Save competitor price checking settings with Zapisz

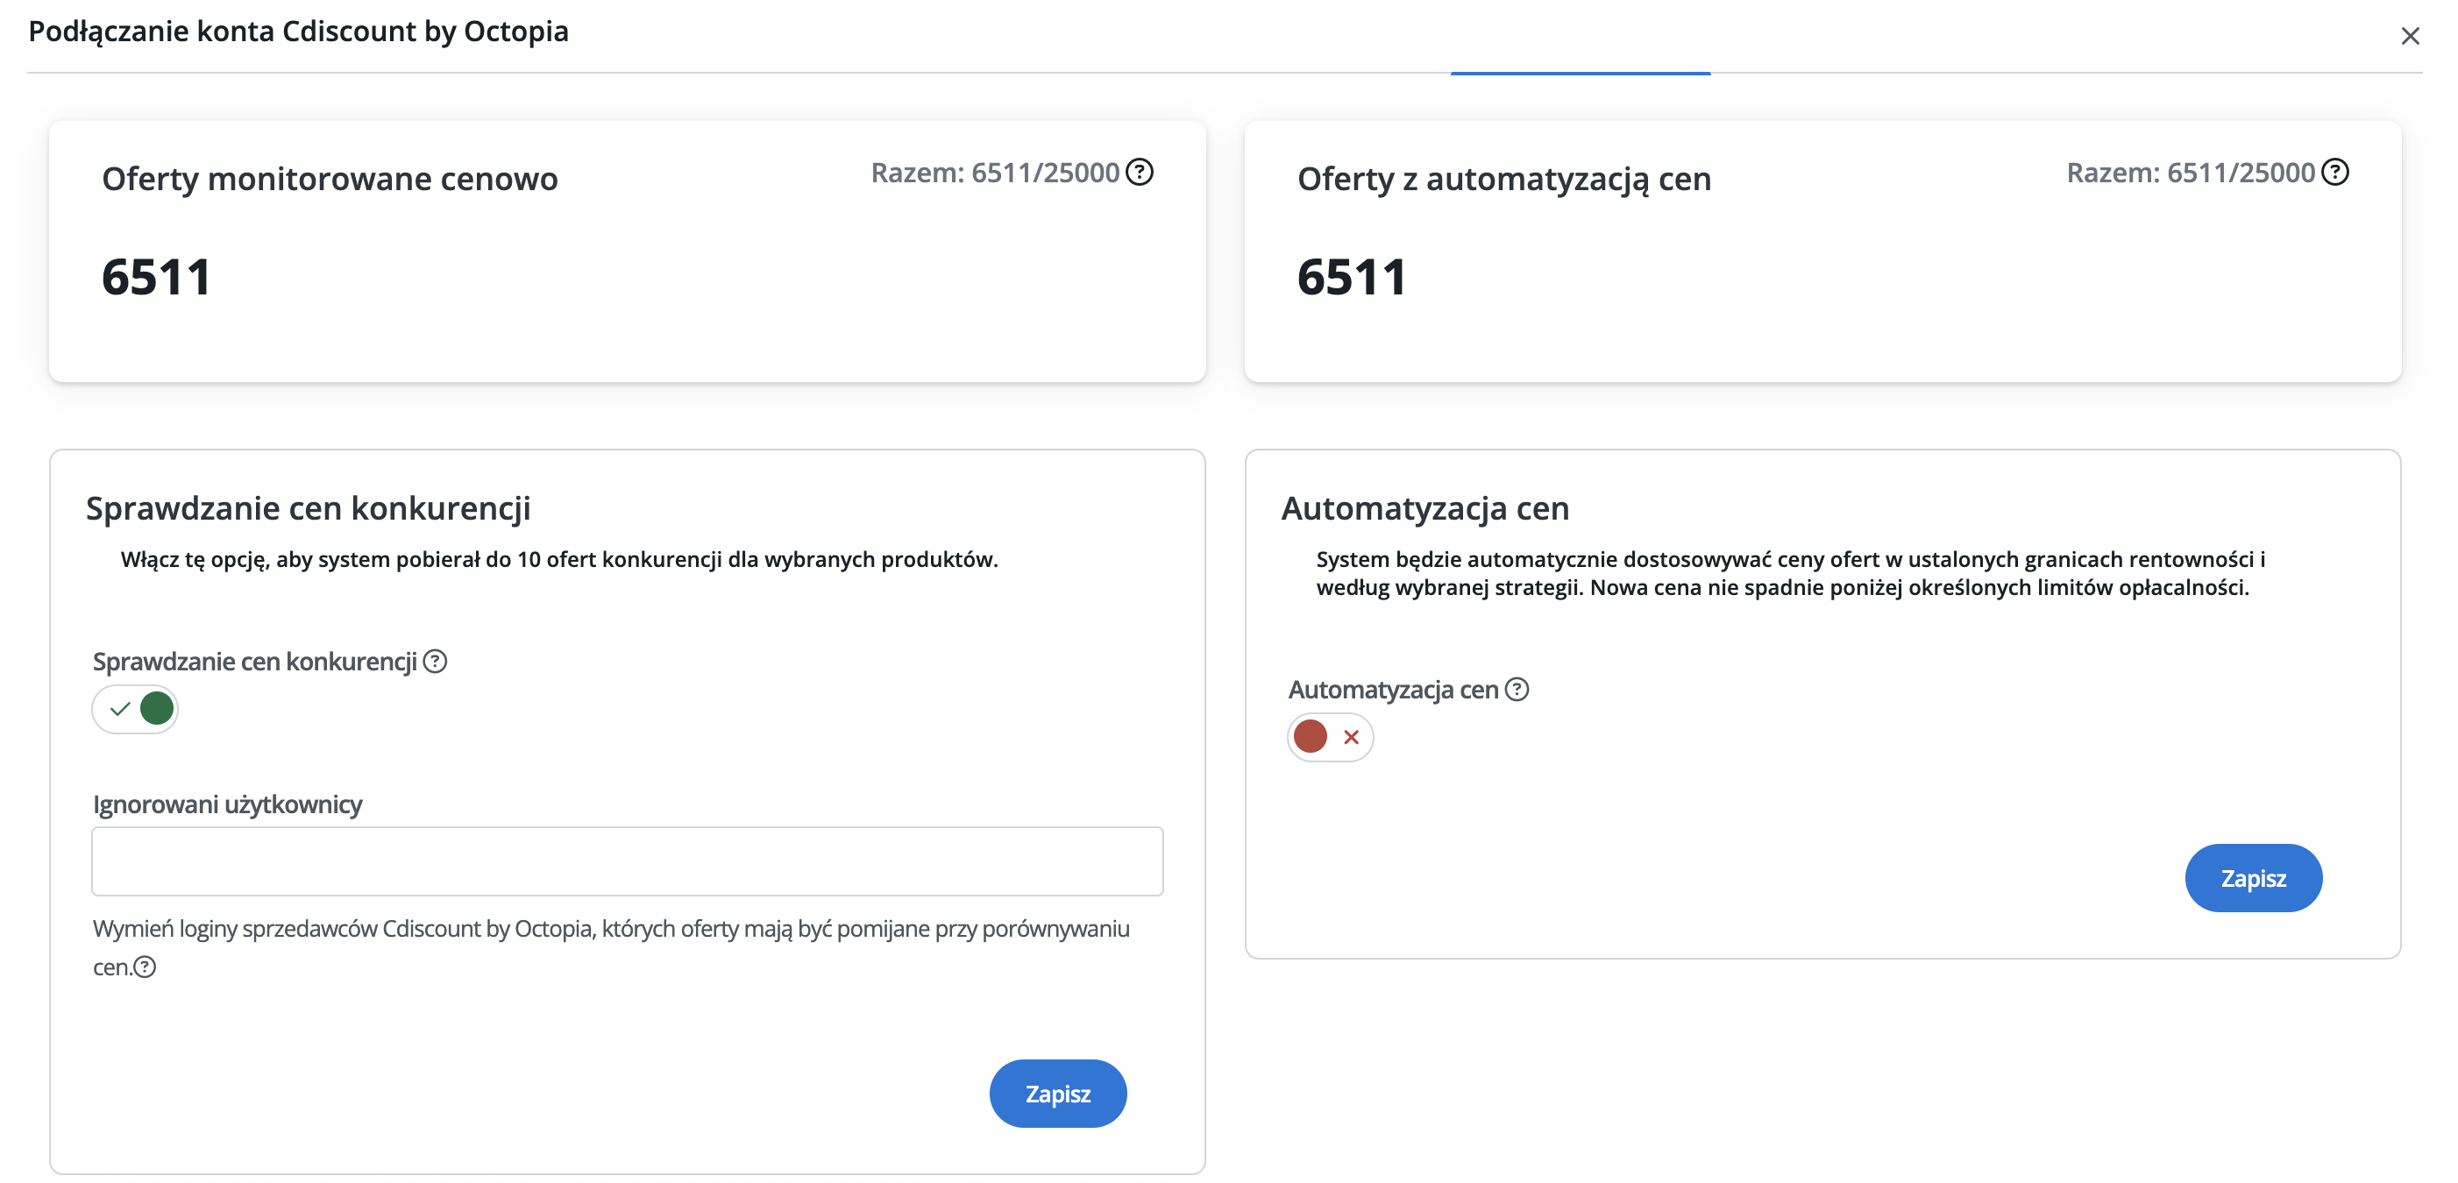pos(1057,1094)
